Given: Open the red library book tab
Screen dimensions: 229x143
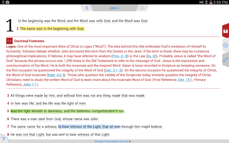Looking at the screenshot, I should [226, 31].
